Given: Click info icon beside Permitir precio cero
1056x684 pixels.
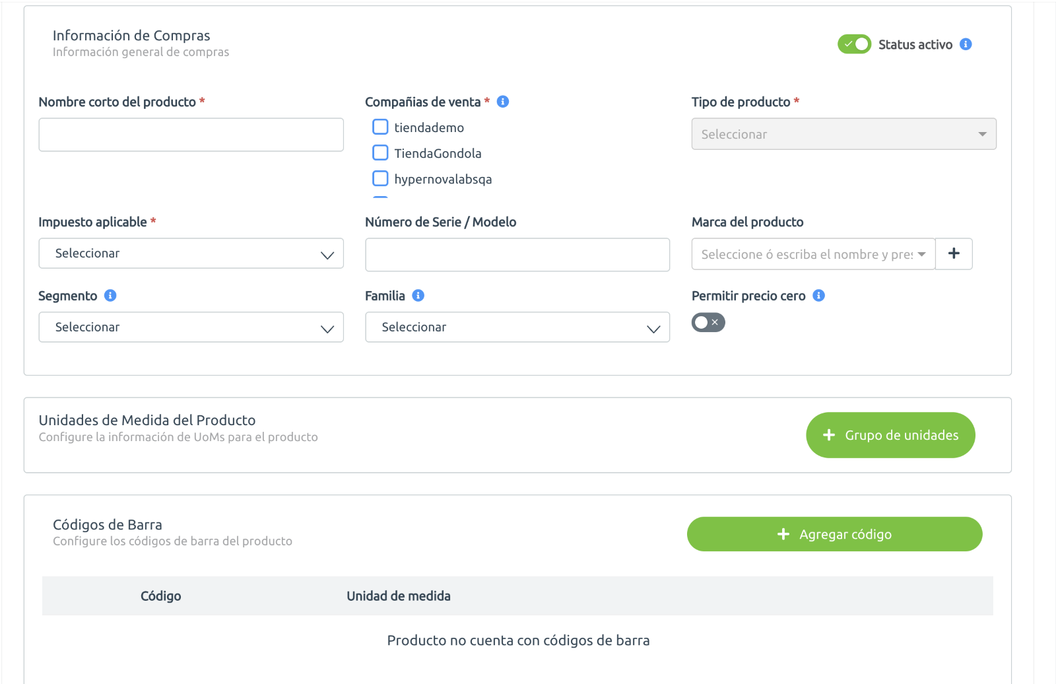Looking at the screenshot, I should click(x=818, y=296).
